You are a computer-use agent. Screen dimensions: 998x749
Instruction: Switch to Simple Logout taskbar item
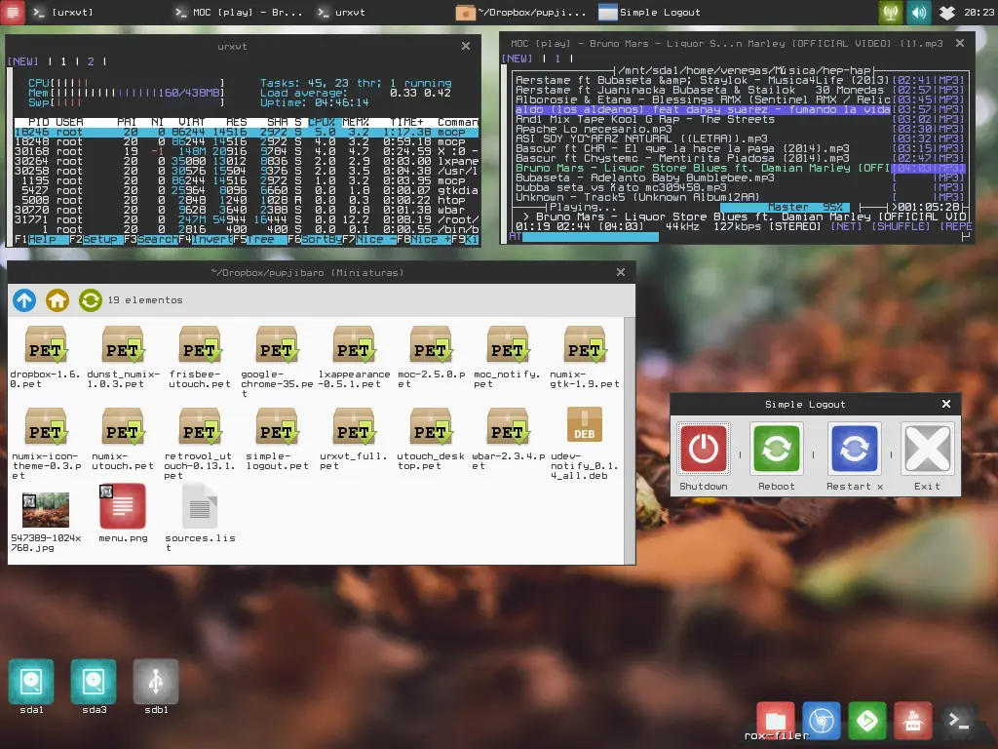[650, 12]
